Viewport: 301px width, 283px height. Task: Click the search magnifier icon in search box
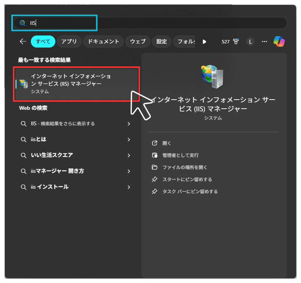[23, 23]
